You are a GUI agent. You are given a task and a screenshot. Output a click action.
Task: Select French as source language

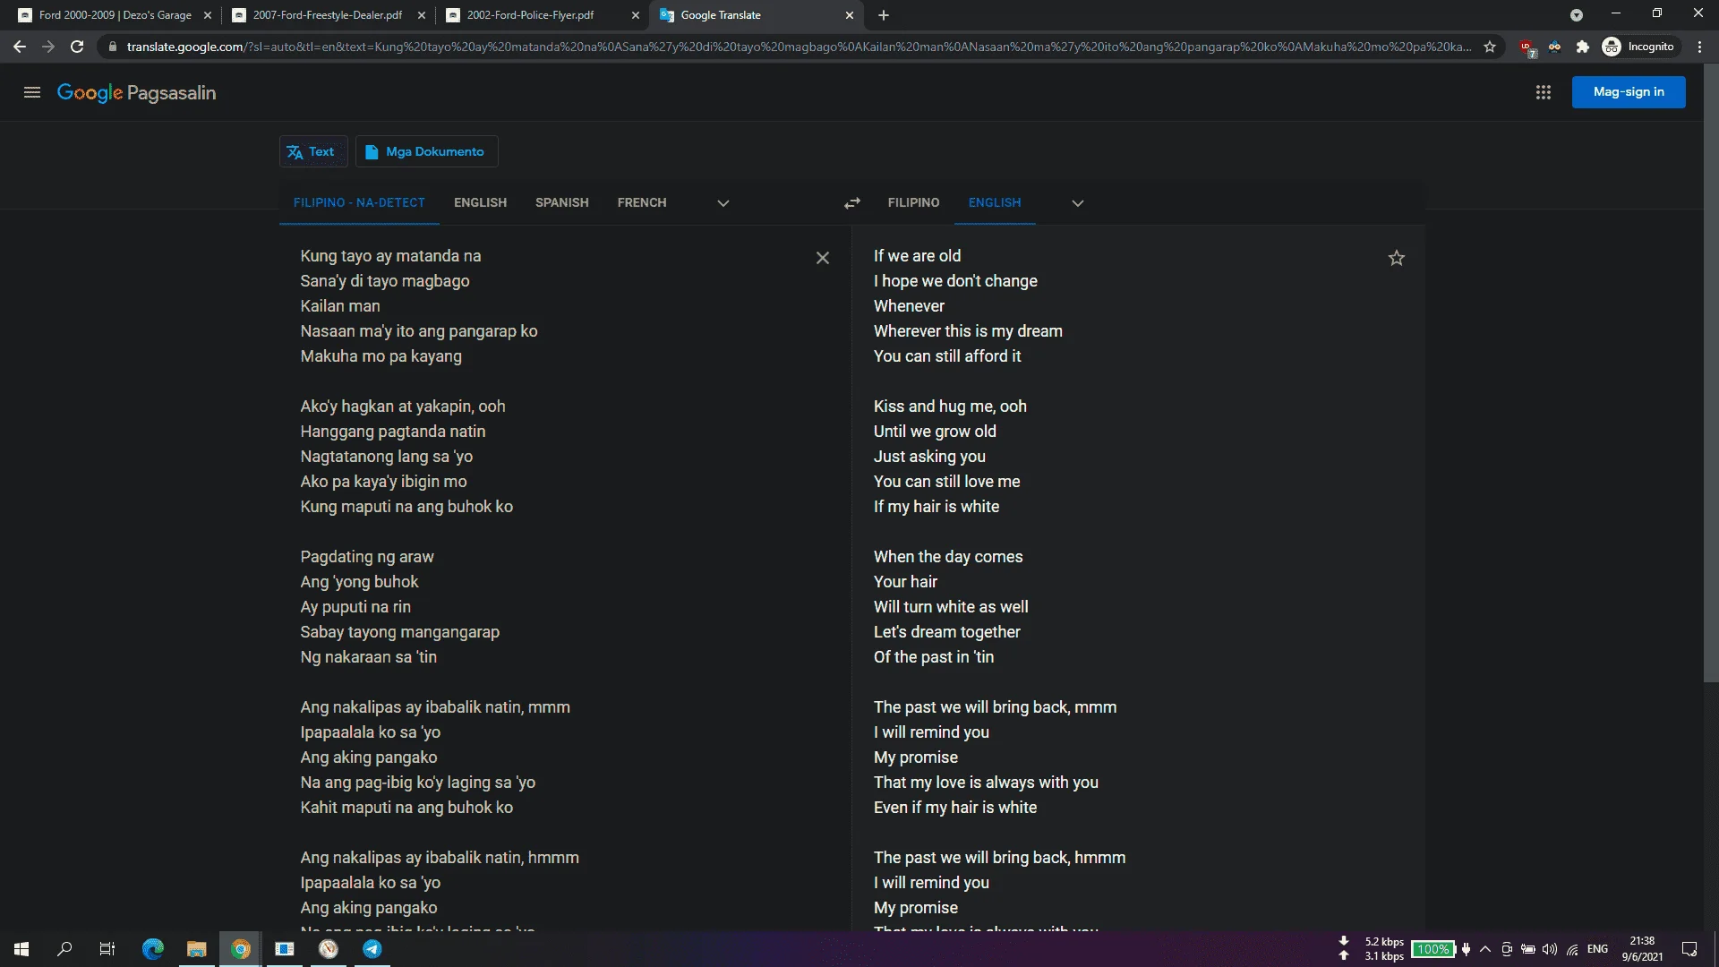tap(642, 202)
